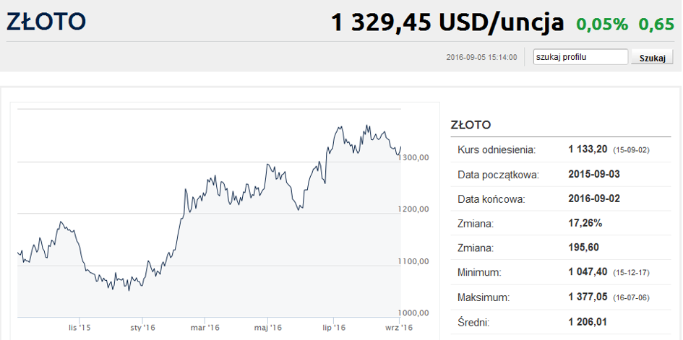
Task: Click the Kurs odniesienia value 1 133,20
Action: [588, 149]
